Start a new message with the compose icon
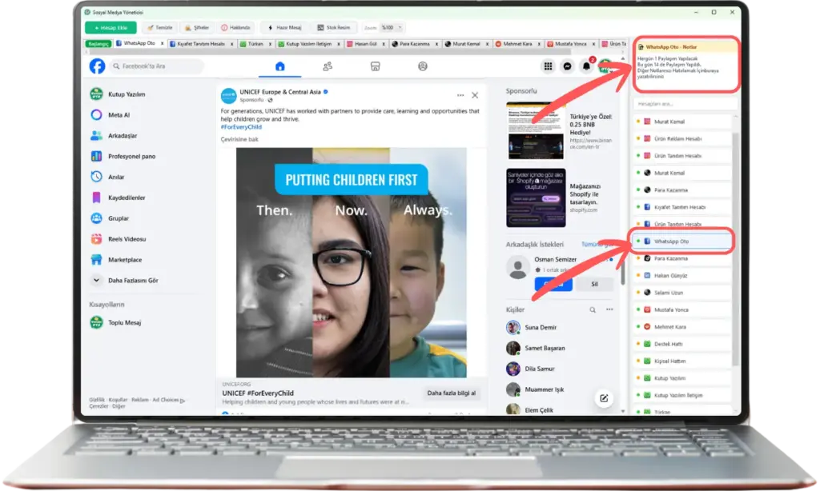This screenshot has height=491, width=820. [604, 398]
